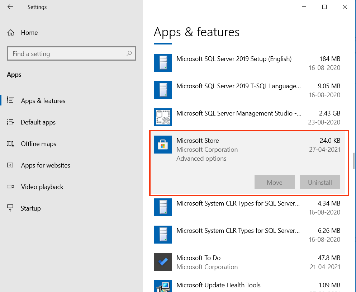356x292 pixels.
Task: Click the app list scrollbar thumb
Action: click(x=354, y=161)
